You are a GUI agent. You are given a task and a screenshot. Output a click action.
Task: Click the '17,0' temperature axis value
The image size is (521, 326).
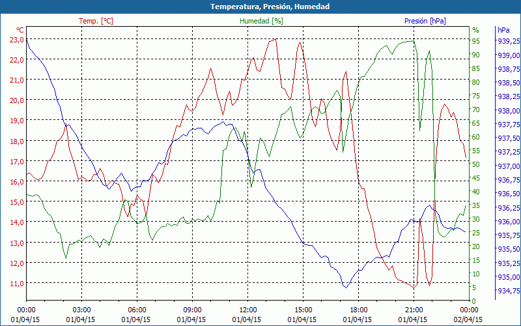[x=16, y=162]
